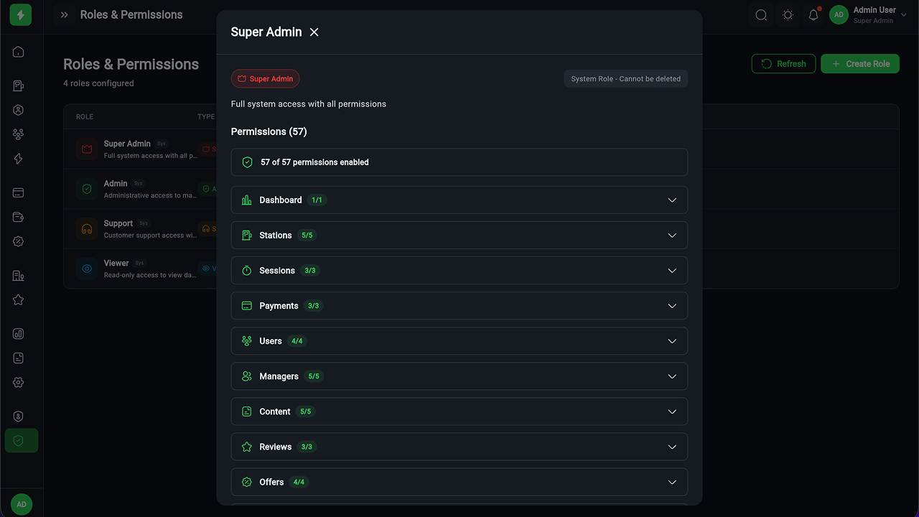Expand sidebar with double-chevron icon
Screen dimensions: 919x517
coord(65,15)
